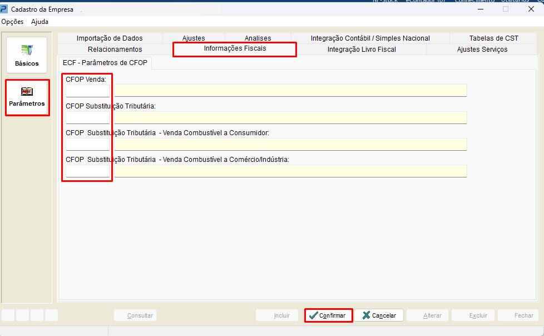Minimize the Cadastro da Empresa window
This screenshot has width=544, height=336.
coord(481,9)
